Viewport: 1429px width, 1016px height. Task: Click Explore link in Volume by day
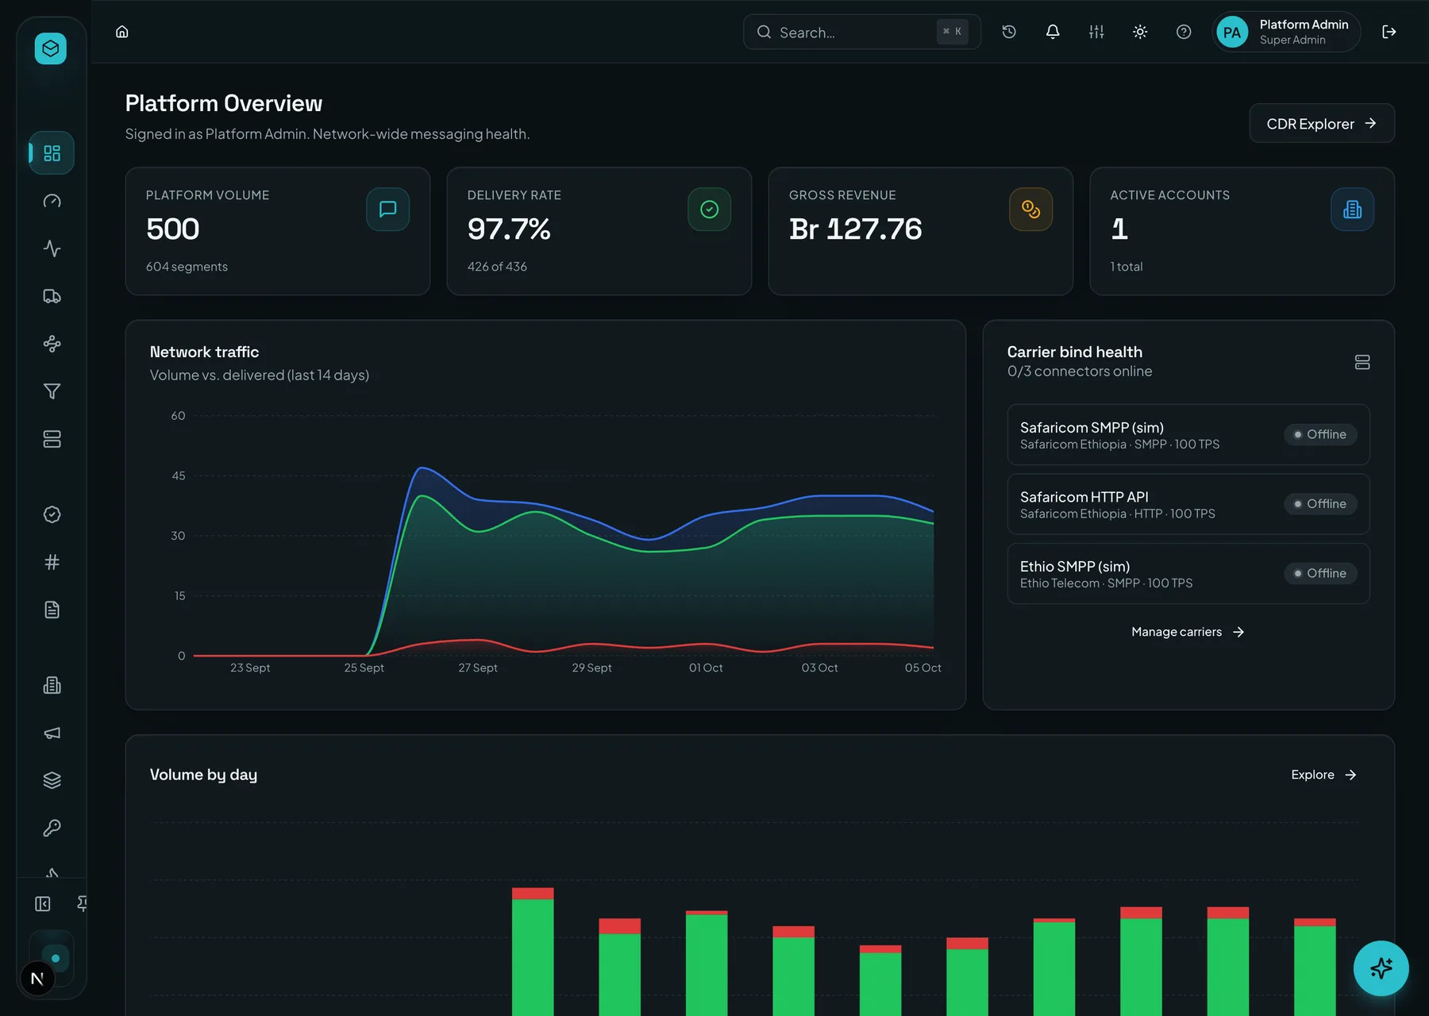pos(1324,775)
